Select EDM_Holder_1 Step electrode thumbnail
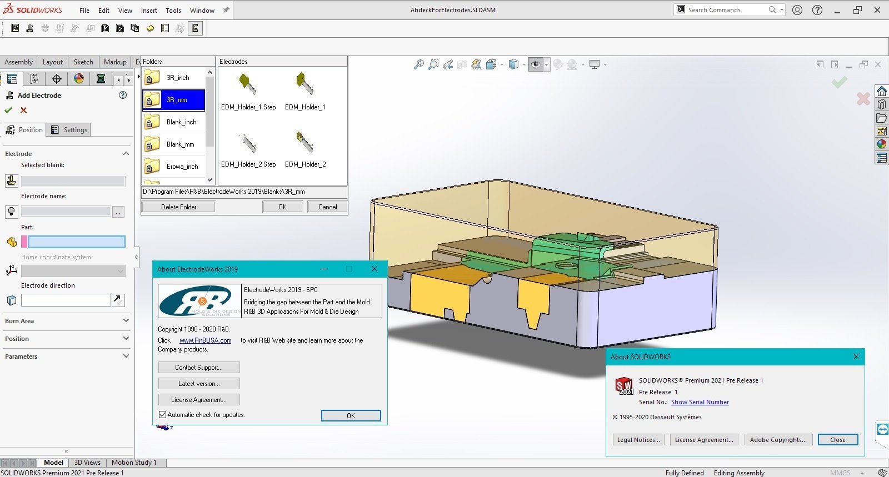This screenshot has width=889, height=477. point(248,91)
